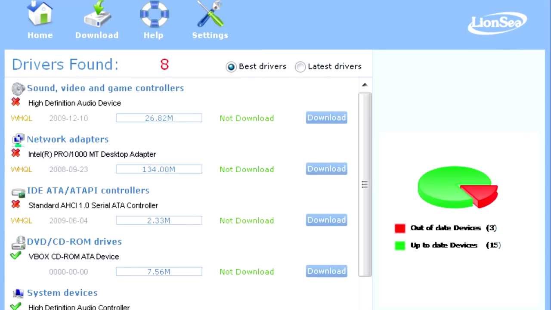Click the date 0000-00-00
The image size is (551, 310).
point(68,272)
